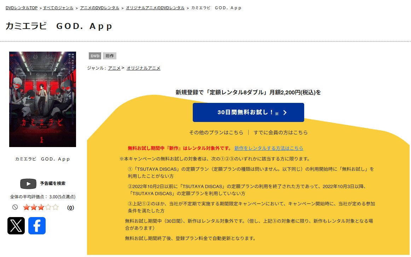Screen dimensions: 411x257
Task: Click the オリジナルアニメ genre link
Action: [x=143, y=68]
